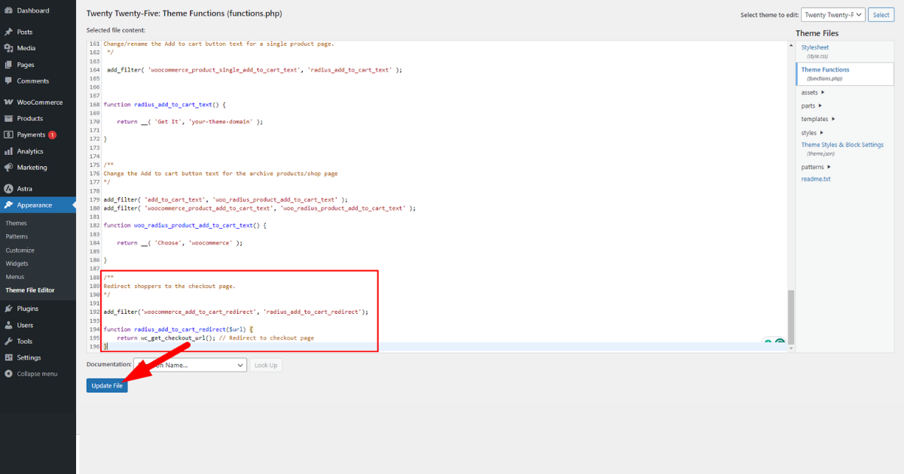The height and width of the screenshot is (474, 904).
Task: Click 'Redirect shoppers to the checkout page.' comment
Action: [x=169, y=286]
